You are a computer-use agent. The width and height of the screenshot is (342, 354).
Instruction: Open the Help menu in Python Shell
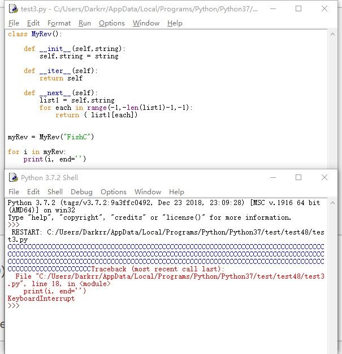[x=176, y=191]
